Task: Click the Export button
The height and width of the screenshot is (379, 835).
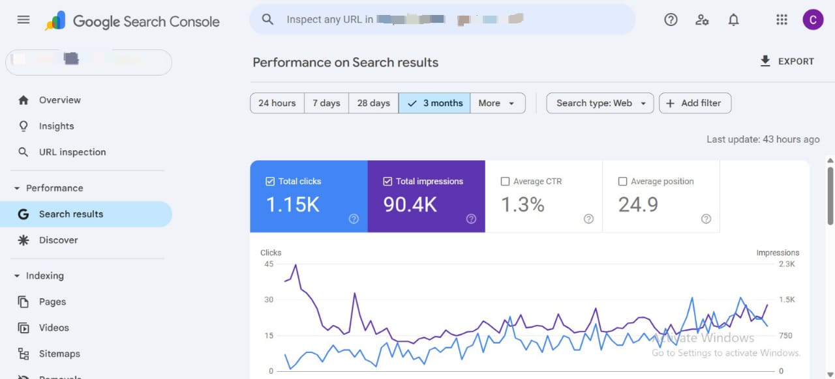Action: (x=787, y=61)
